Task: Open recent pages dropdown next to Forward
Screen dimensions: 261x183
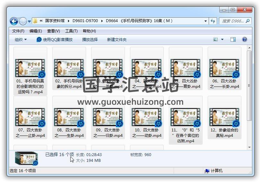Action: coord(30,21)
